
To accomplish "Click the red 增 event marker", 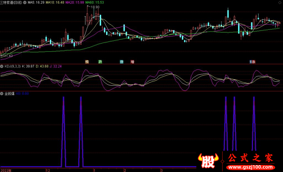I will pyautogui.click(x=132, y=62).
